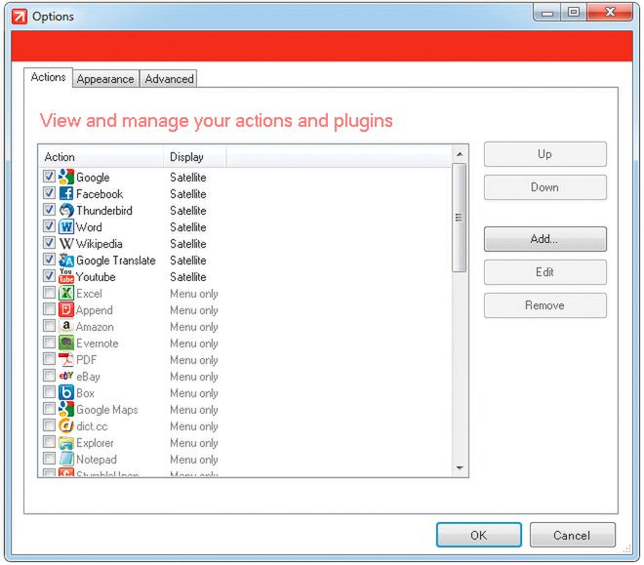
Task: Click the Remove button
Action: pos(545,305)
